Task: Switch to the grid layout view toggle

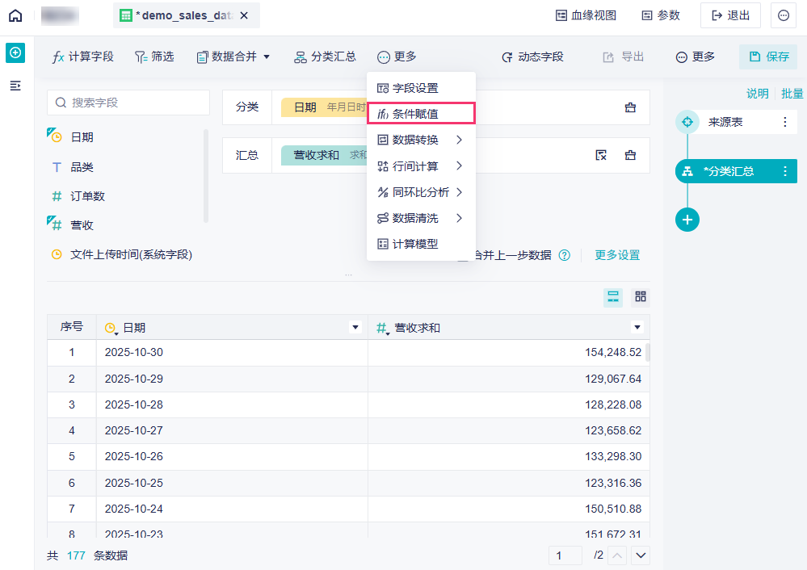Action: (x=640, y=297)
